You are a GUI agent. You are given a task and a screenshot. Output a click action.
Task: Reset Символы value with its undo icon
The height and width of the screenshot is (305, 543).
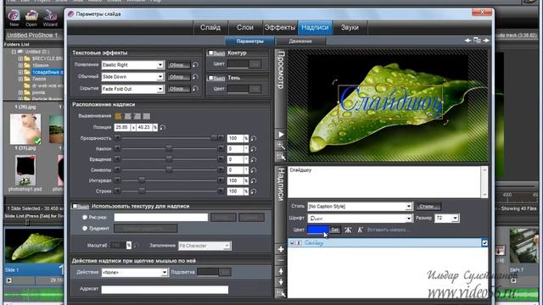click(x=254, y=170)
